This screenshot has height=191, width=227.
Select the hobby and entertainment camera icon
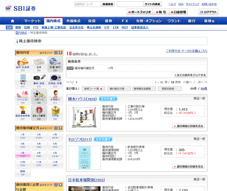pyautogui.click(x=39, y=80)
